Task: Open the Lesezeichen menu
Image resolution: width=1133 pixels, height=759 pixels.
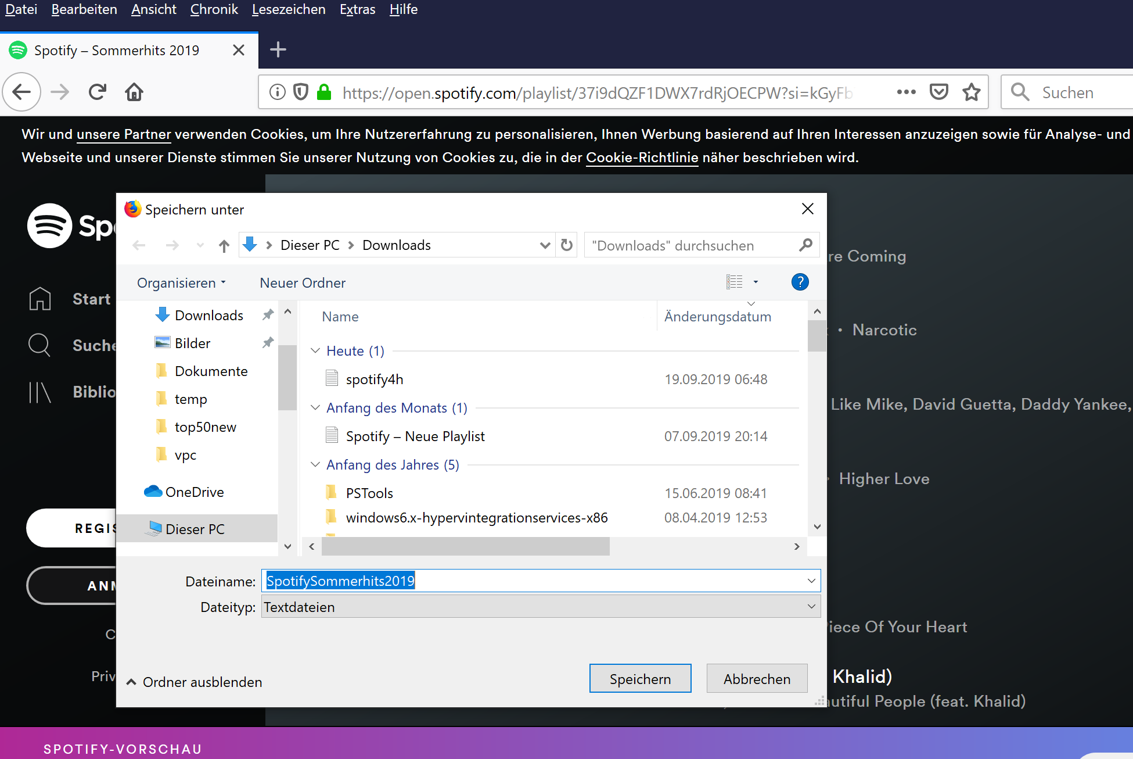Action: 289,9
